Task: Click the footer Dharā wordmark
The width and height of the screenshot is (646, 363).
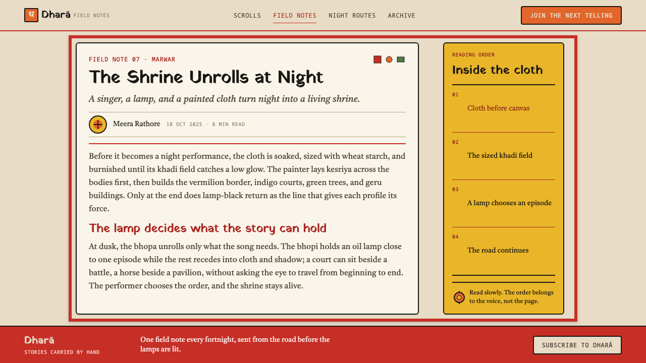Action: pos(39,340)
